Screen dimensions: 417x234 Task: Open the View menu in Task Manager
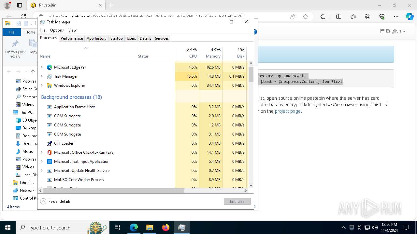(72, 30)
